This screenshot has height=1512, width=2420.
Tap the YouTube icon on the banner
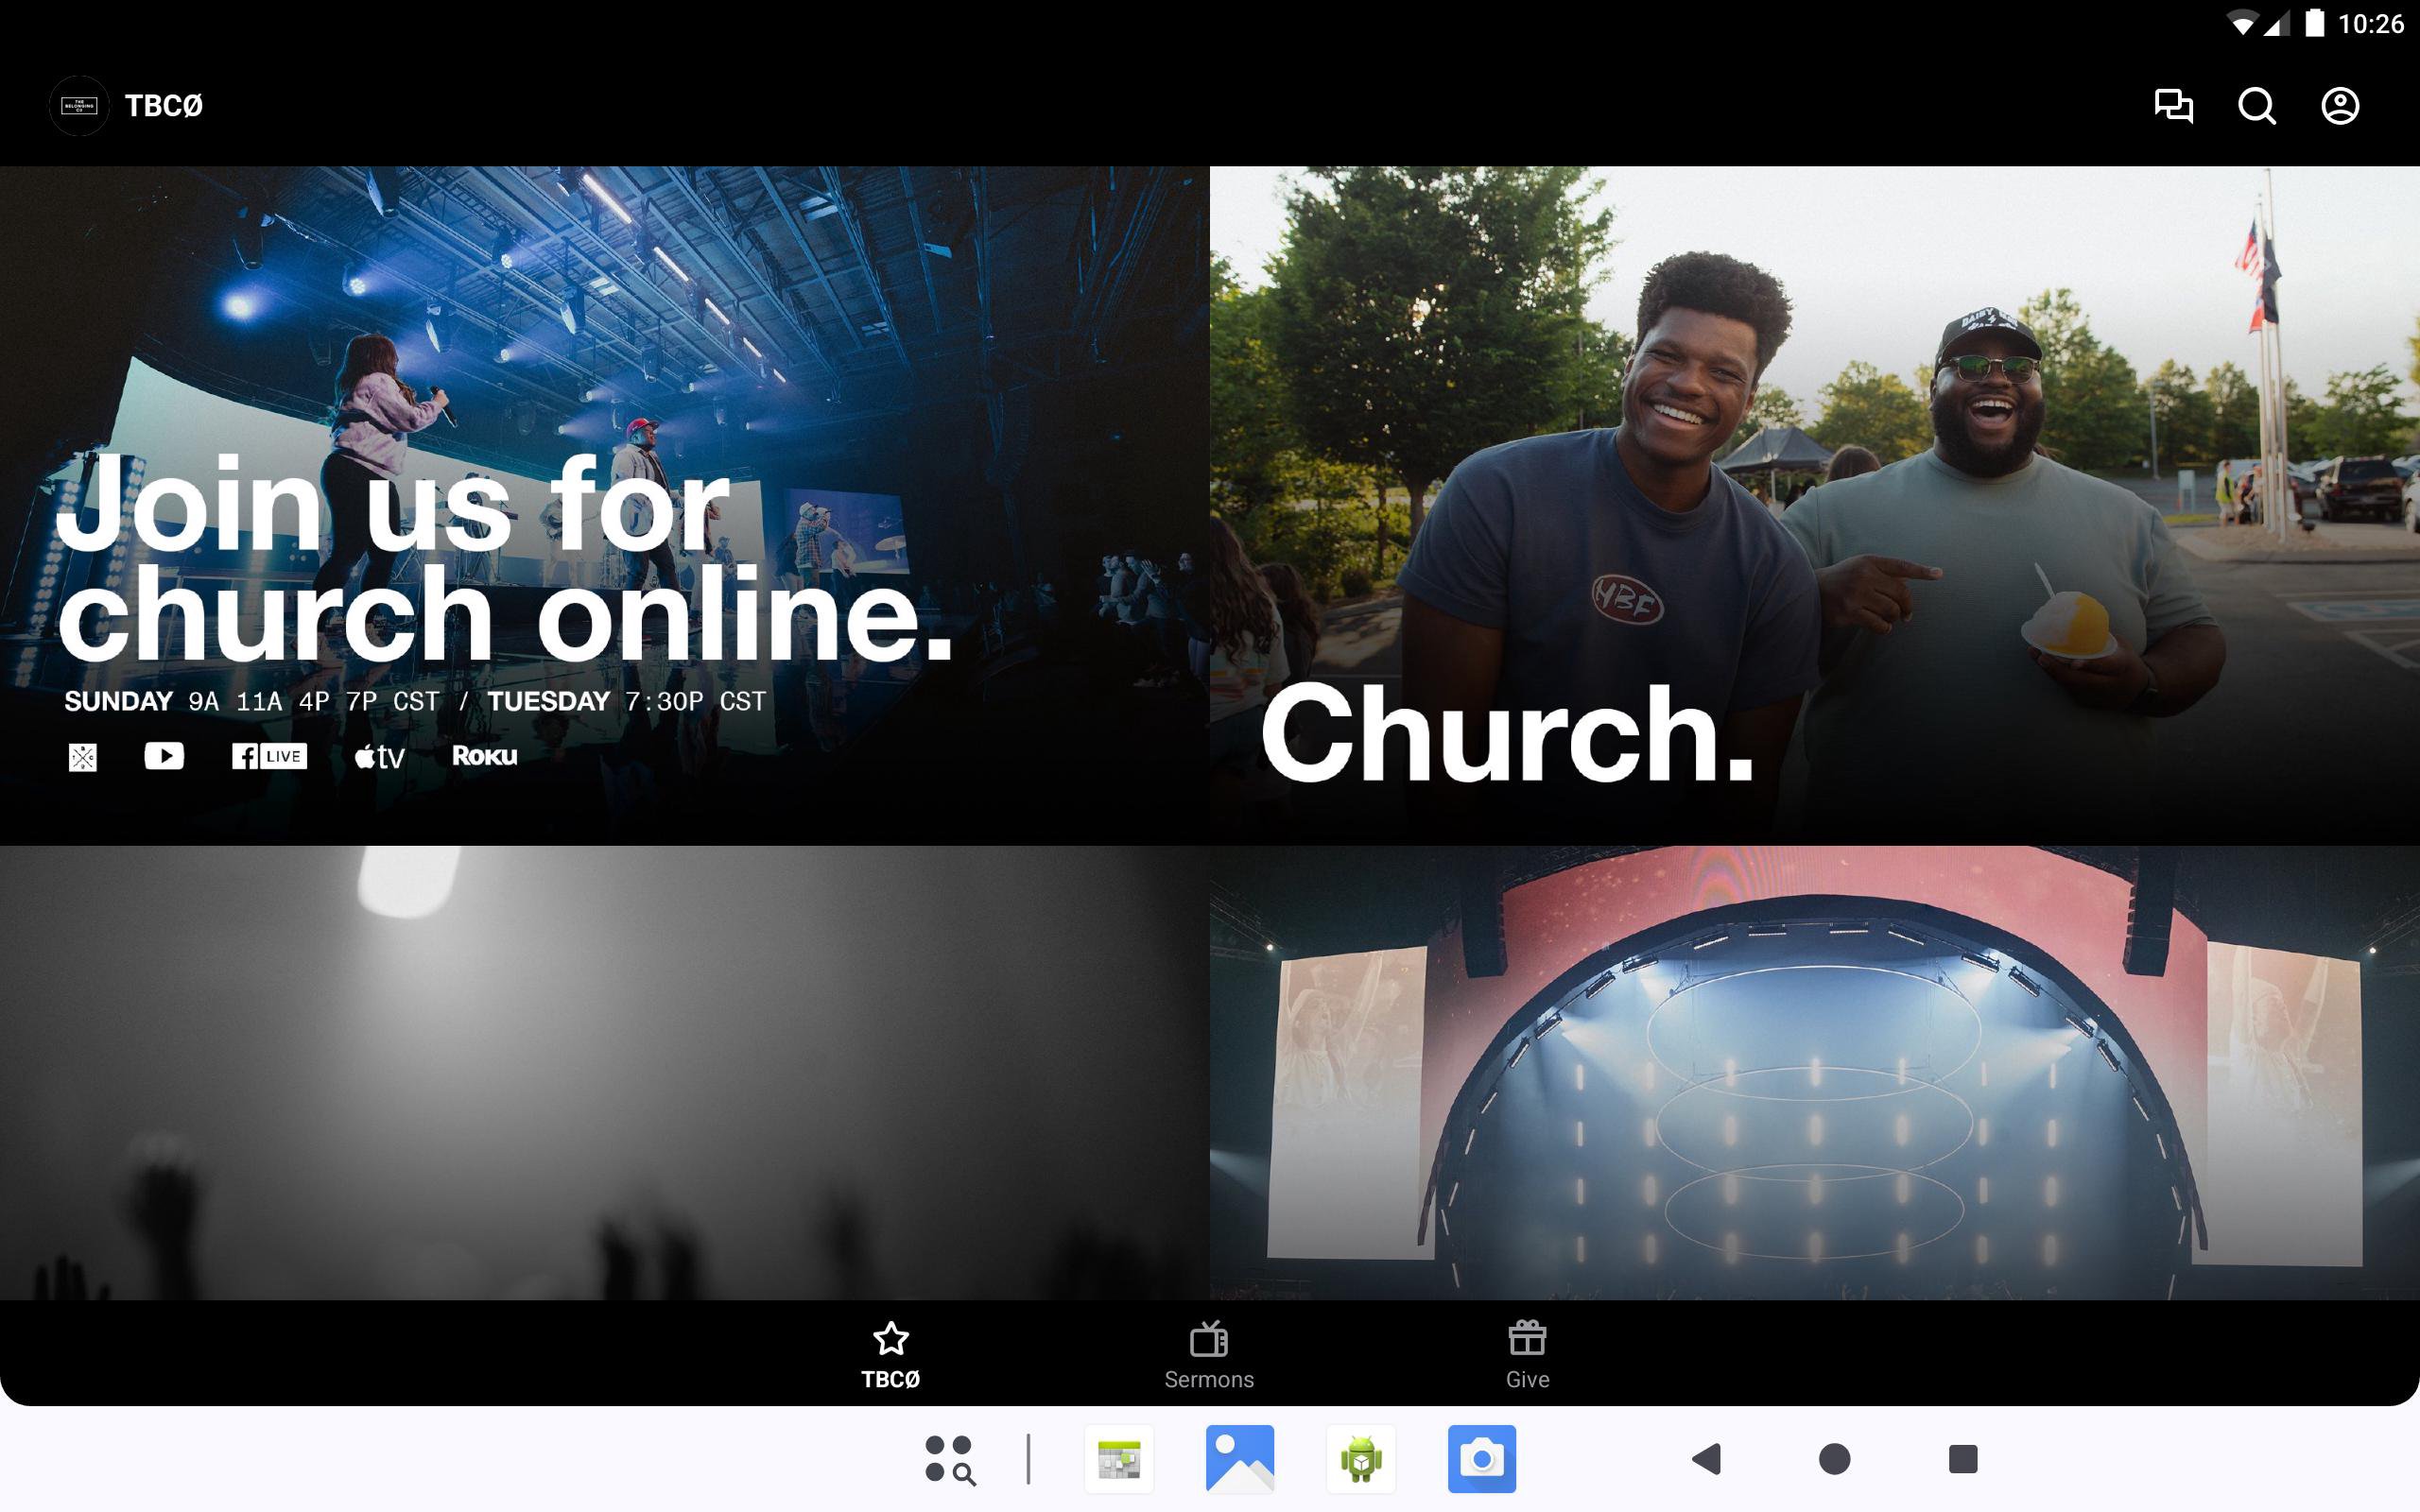(x=164, y=756)
